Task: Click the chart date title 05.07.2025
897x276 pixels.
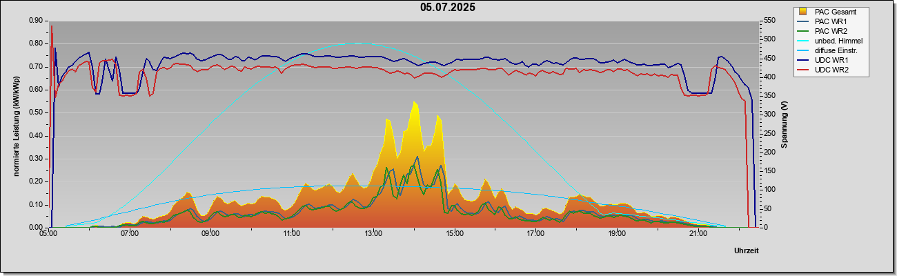Action: (x=448, y=8)
